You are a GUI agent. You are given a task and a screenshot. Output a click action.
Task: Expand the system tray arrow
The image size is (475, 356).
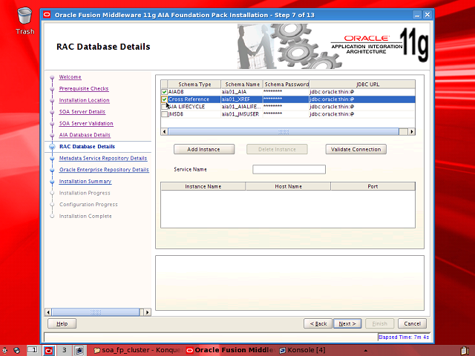pos(366,351)
